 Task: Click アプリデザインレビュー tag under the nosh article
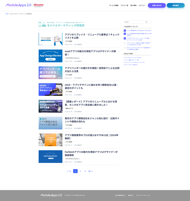pos(72,58)
